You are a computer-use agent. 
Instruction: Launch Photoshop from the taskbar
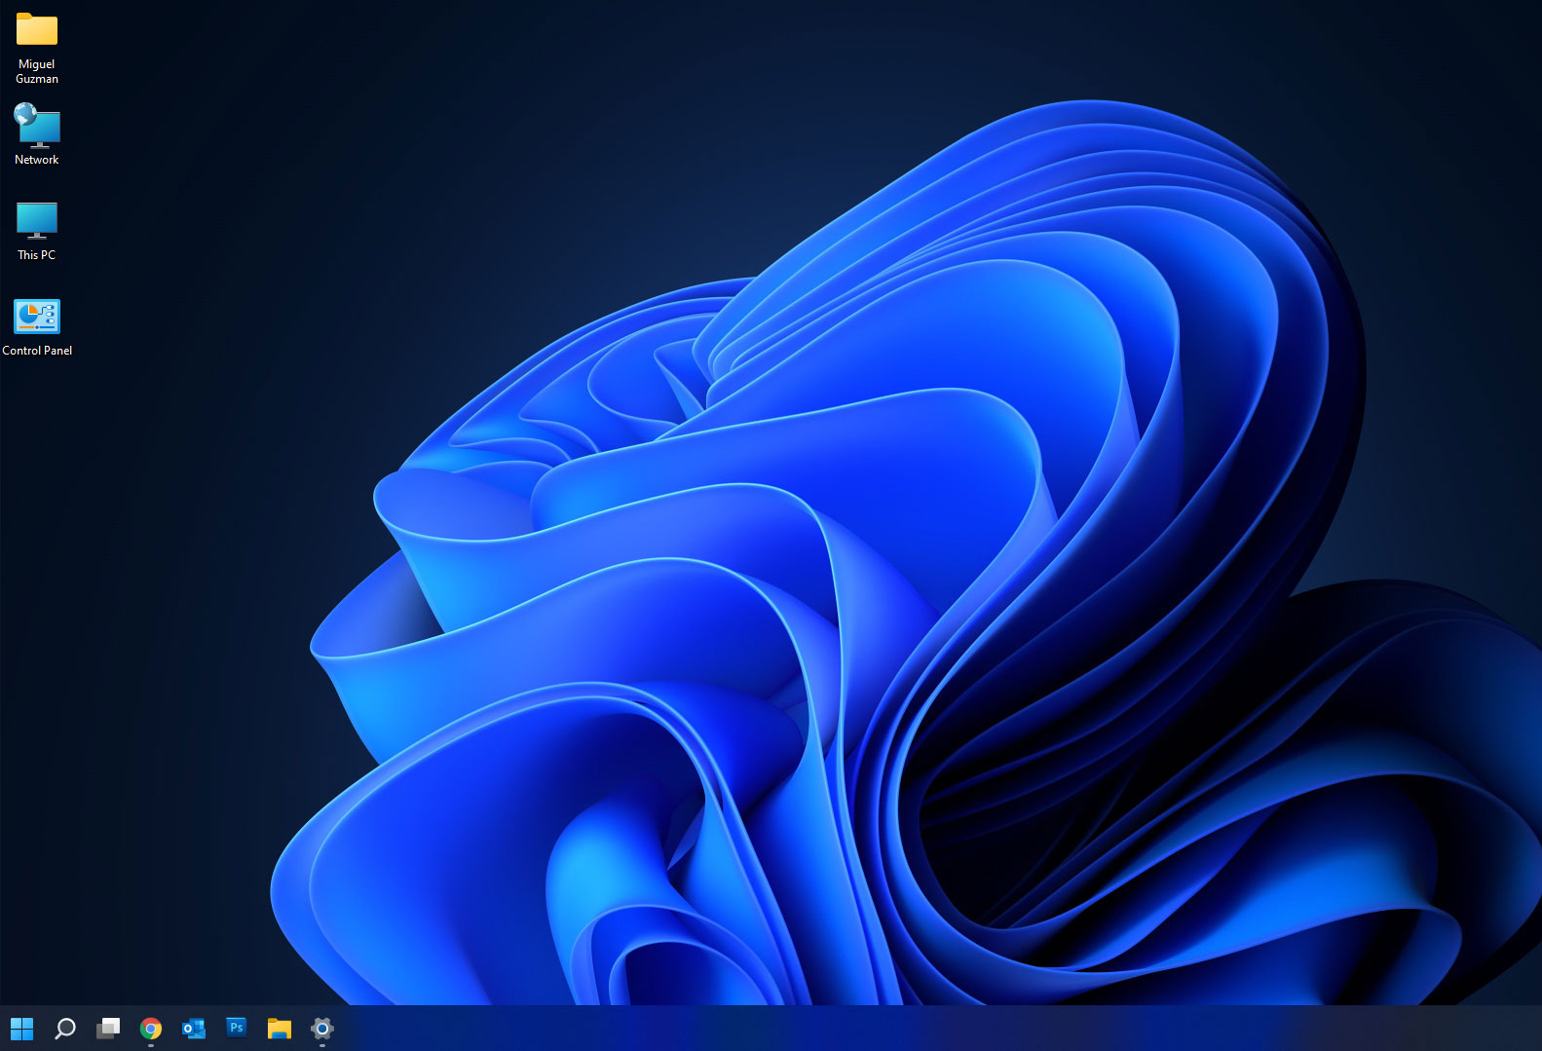pos(237,1028)
